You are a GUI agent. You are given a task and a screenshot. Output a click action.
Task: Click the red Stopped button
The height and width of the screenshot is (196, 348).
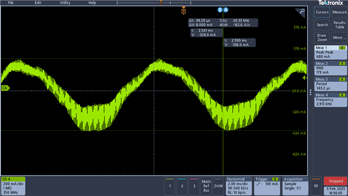[335, 181]
